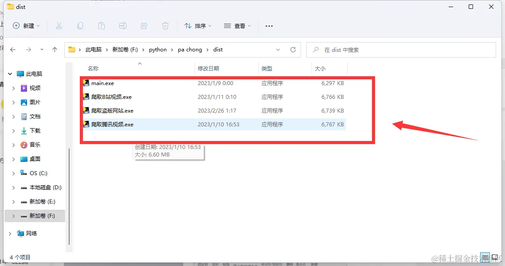Select 网络 in navigation pane
Screen dimensions: 505x266
[31, 233]
